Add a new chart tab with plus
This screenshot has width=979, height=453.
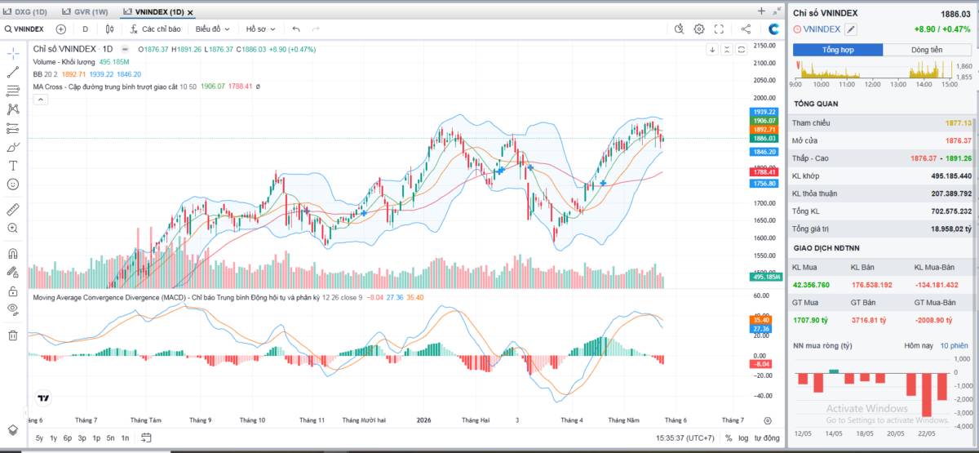tap(761, 11)
